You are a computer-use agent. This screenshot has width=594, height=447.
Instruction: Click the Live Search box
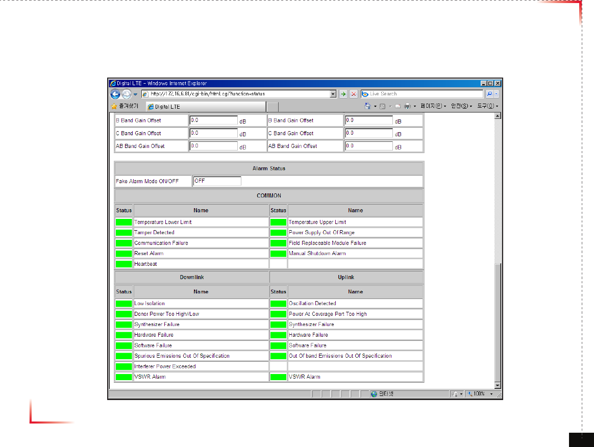(422, 94)
